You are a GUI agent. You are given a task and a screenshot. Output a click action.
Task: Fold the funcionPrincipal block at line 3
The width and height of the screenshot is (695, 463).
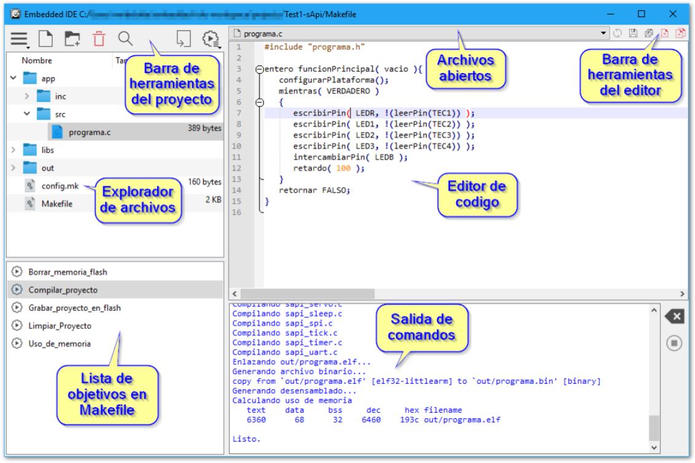click(260, 69)
